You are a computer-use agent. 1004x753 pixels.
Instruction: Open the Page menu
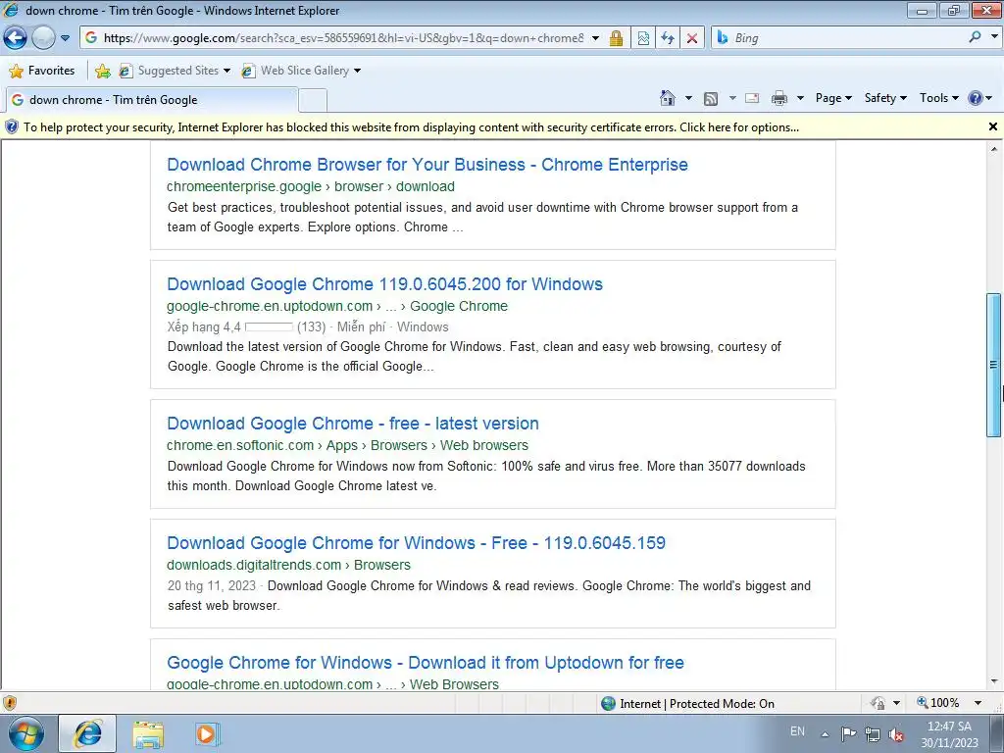tap(833, 98)
